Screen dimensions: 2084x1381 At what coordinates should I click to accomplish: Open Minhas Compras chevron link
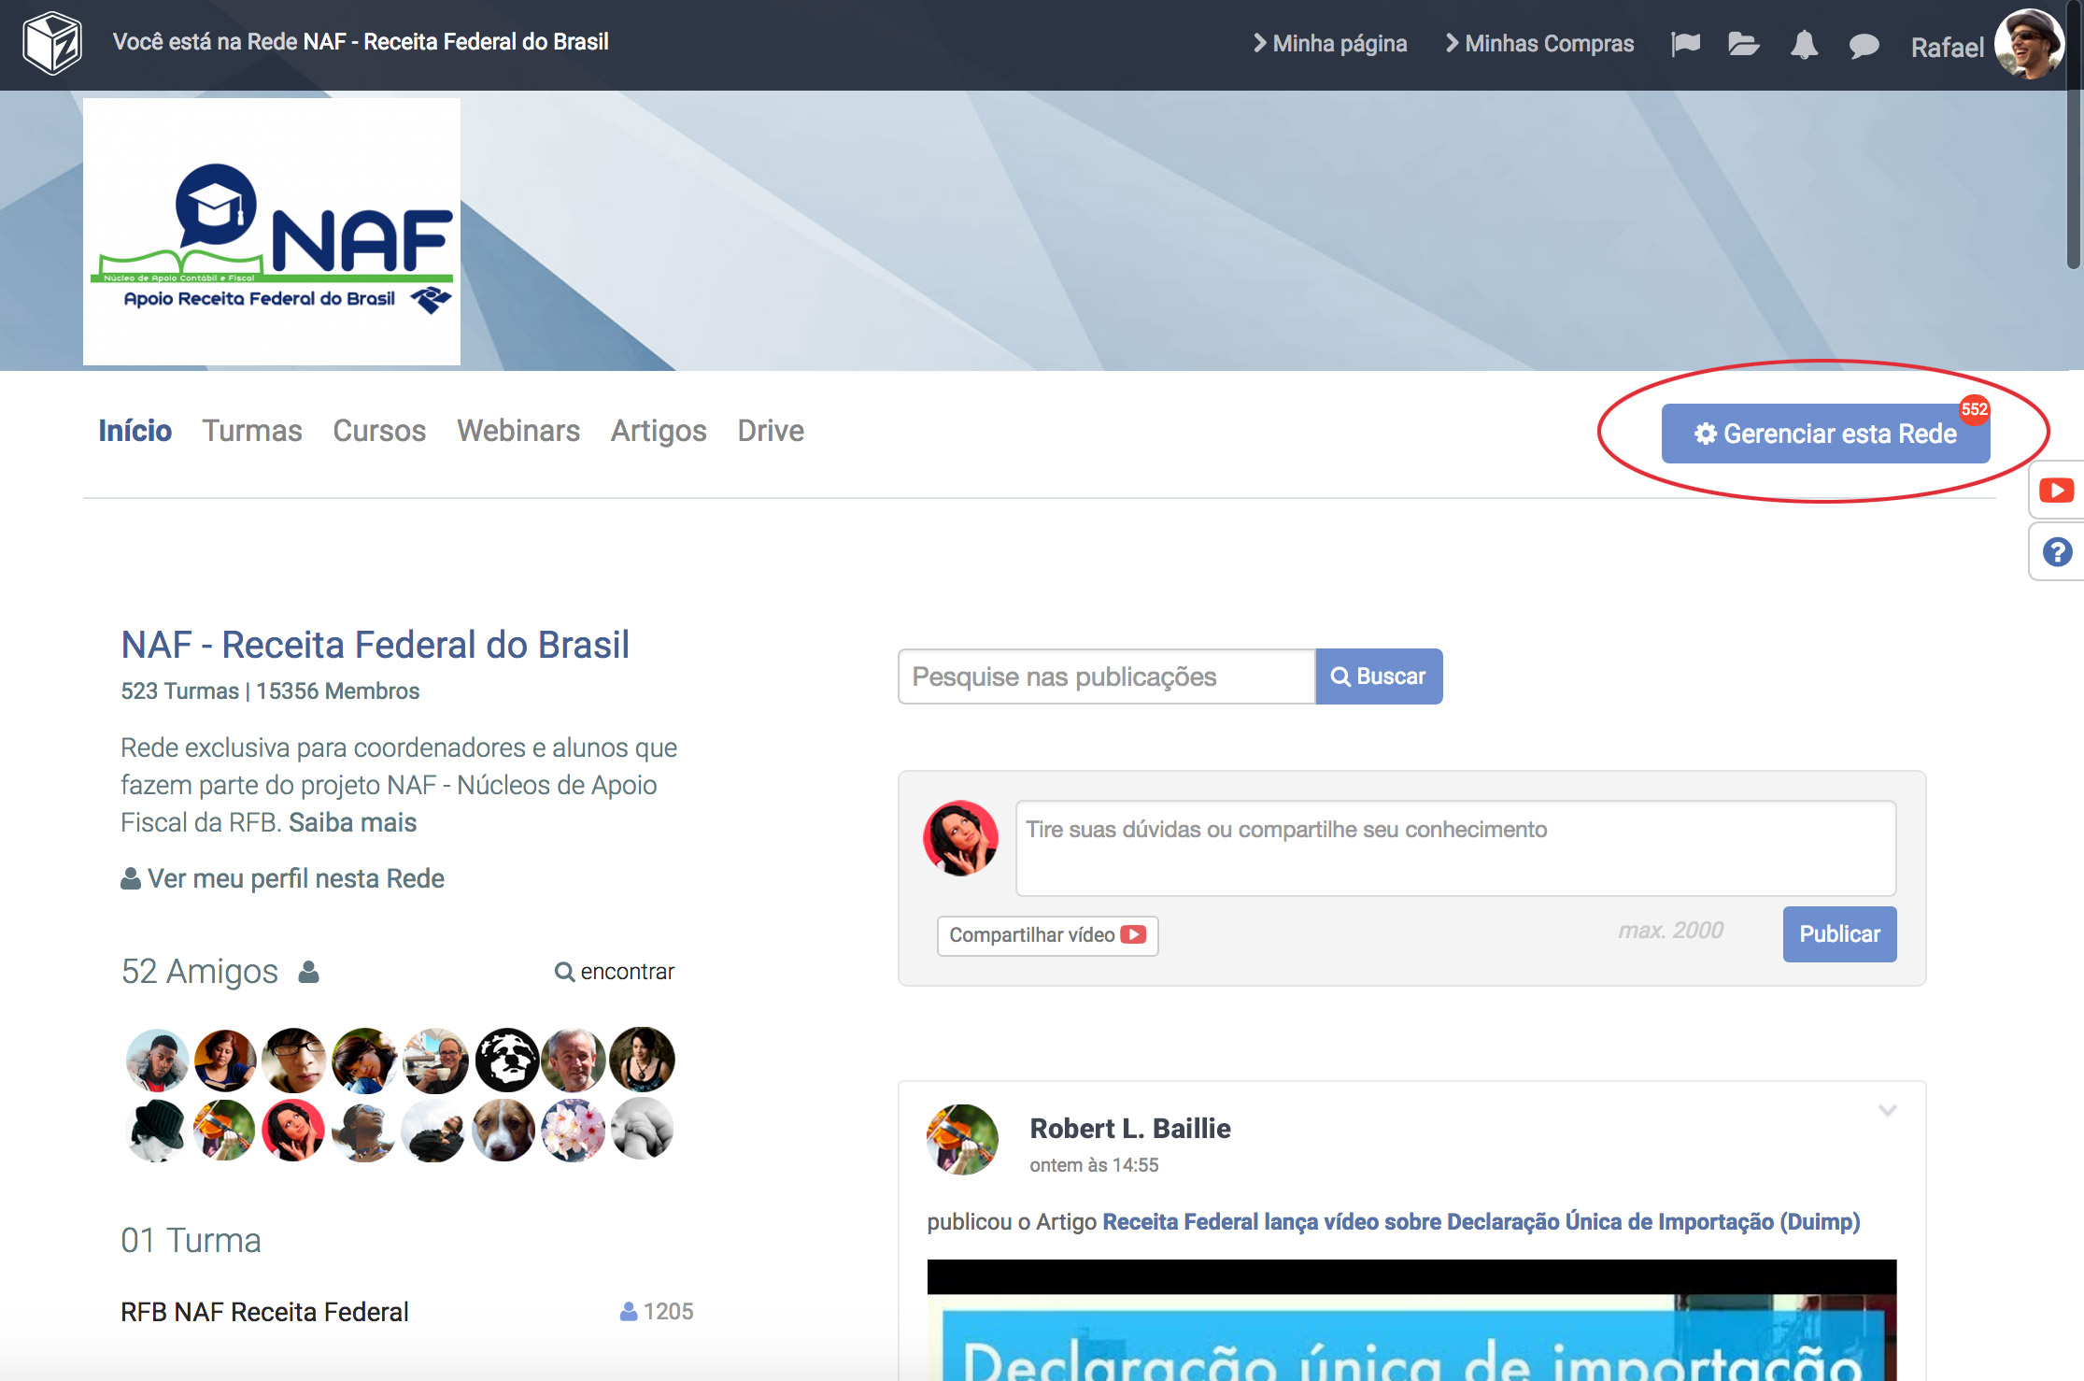(1539, 44)
